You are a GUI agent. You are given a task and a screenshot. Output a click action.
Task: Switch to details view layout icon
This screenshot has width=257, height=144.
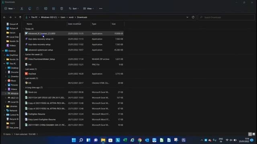pos(250,134)
